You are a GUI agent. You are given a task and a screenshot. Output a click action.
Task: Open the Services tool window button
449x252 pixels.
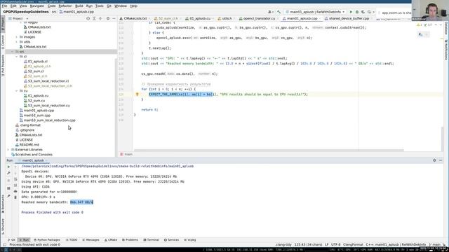(171, 240)
